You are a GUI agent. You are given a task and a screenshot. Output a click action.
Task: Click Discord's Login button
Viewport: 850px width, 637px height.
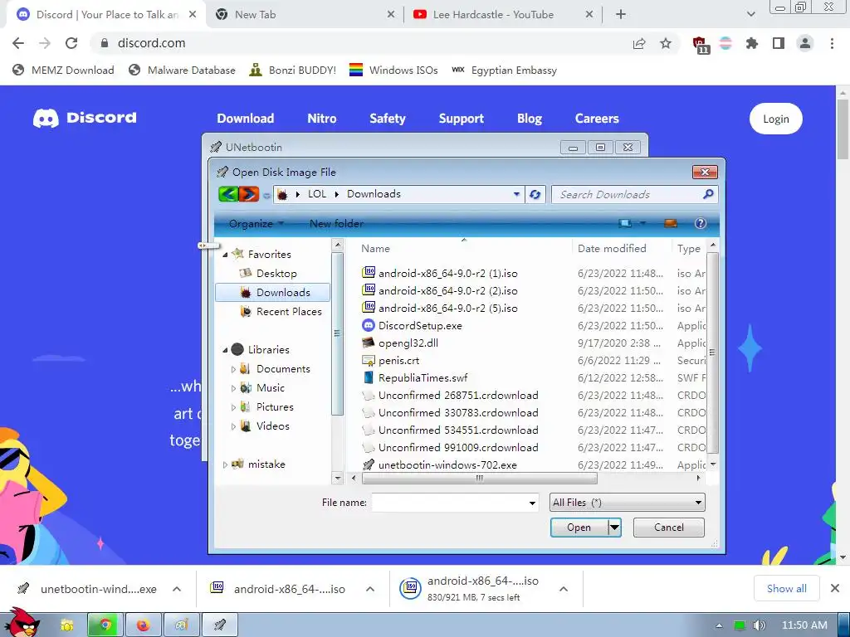coord(776,119)
